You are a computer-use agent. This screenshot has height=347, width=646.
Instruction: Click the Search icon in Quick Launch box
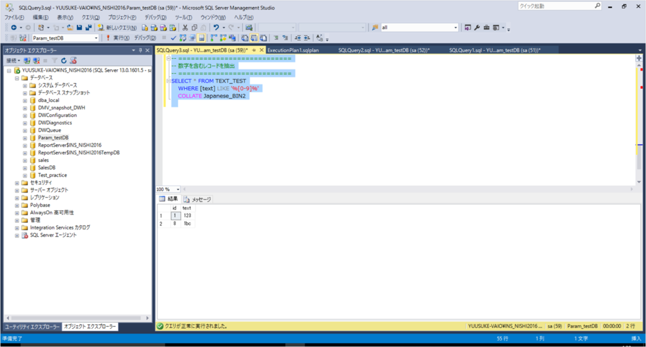(x=597, y=6)
